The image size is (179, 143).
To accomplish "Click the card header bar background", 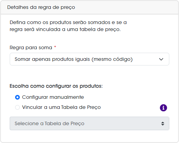I will [x=127, y=7].
